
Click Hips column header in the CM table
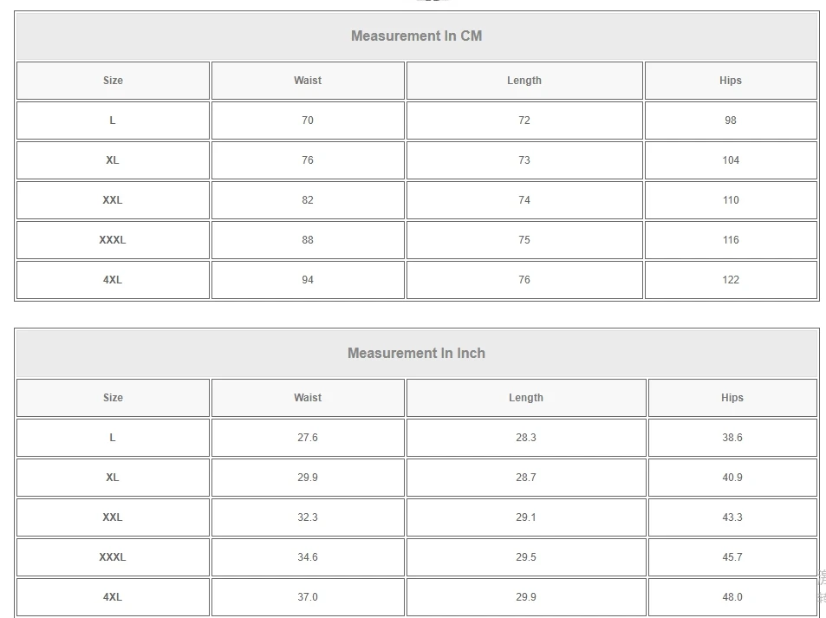click(x=731, y=81)
